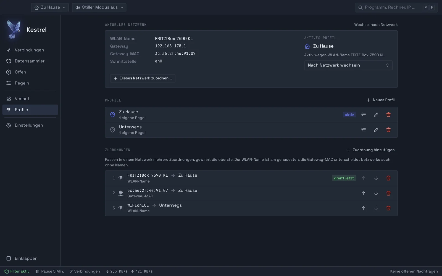Move the 3c:a6:2f:4e:91:07 mapping down
442x276 pixels.
[x=376, y=193]
